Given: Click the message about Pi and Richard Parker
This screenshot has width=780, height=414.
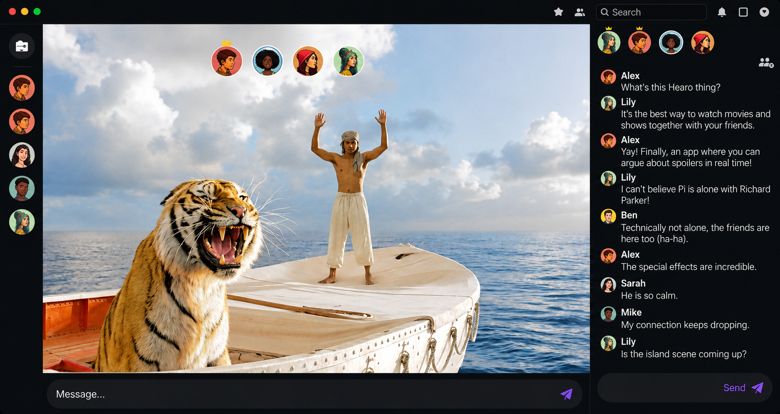Looking at the screenshot, I should tap(696, 195).
